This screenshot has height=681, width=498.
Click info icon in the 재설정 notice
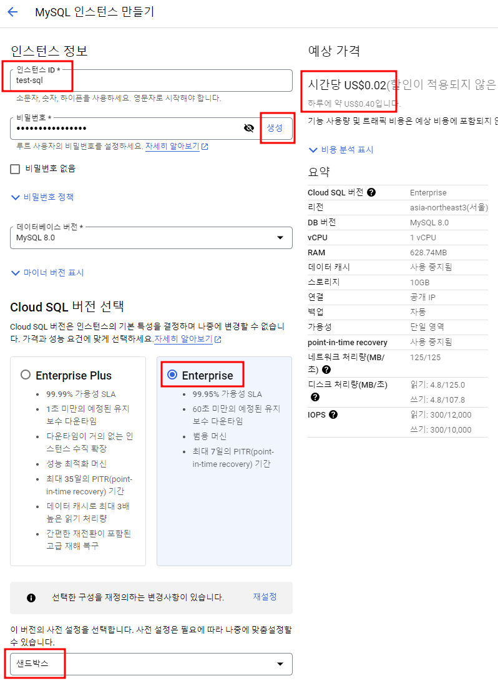(31, 598)
